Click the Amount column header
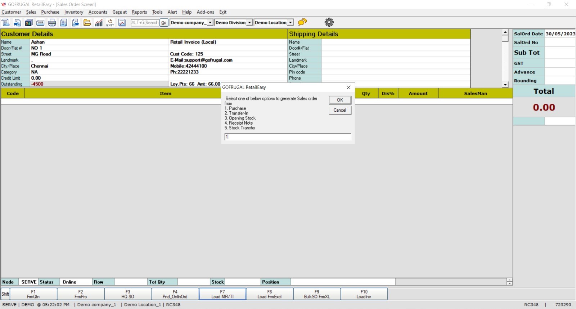The width and height of the screenshot is (576, 309). click(418, 93)
